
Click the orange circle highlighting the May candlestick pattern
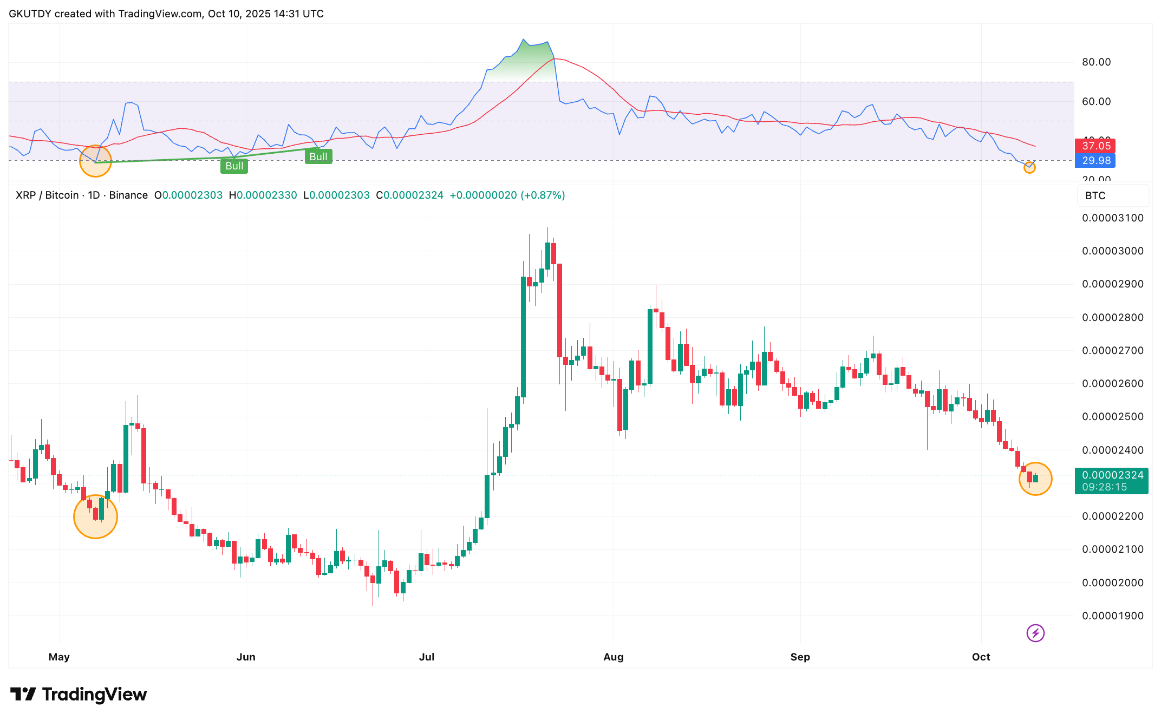tap(95, 516)
